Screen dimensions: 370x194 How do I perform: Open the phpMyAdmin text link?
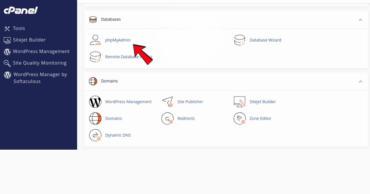(118, 40)
